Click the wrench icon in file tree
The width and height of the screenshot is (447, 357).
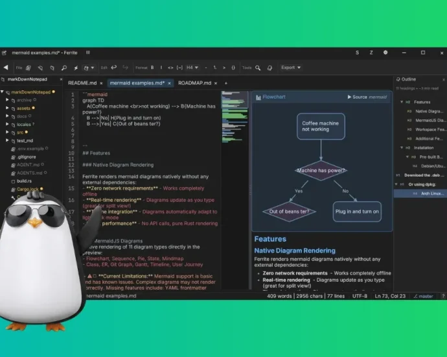click(13, 197)
